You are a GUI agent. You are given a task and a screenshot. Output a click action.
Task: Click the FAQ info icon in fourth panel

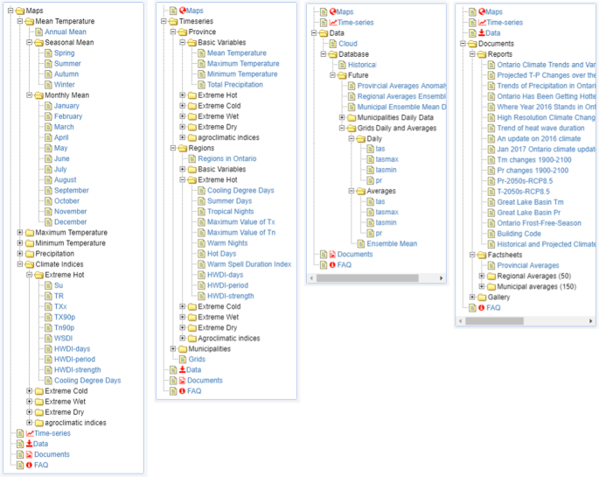point(482,308)
